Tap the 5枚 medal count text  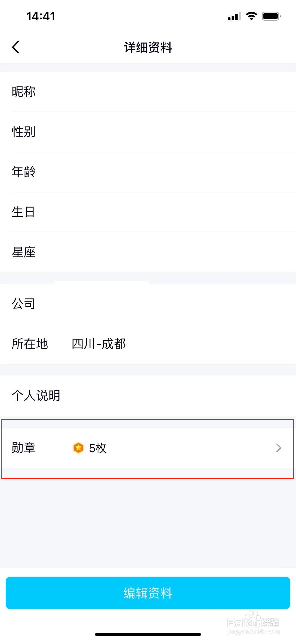click(x=98, y=448)
